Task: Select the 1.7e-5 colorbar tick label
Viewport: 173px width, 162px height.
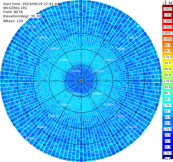Action: tap(168, 57)
